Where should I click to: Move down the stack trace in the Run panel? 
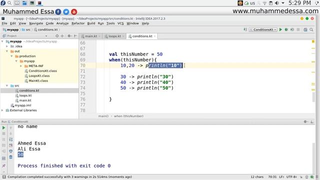click(11, 133)
